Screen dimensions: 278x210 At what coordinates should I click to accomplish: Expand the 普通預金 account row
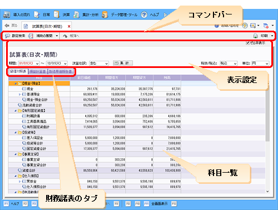coord(19,94)
